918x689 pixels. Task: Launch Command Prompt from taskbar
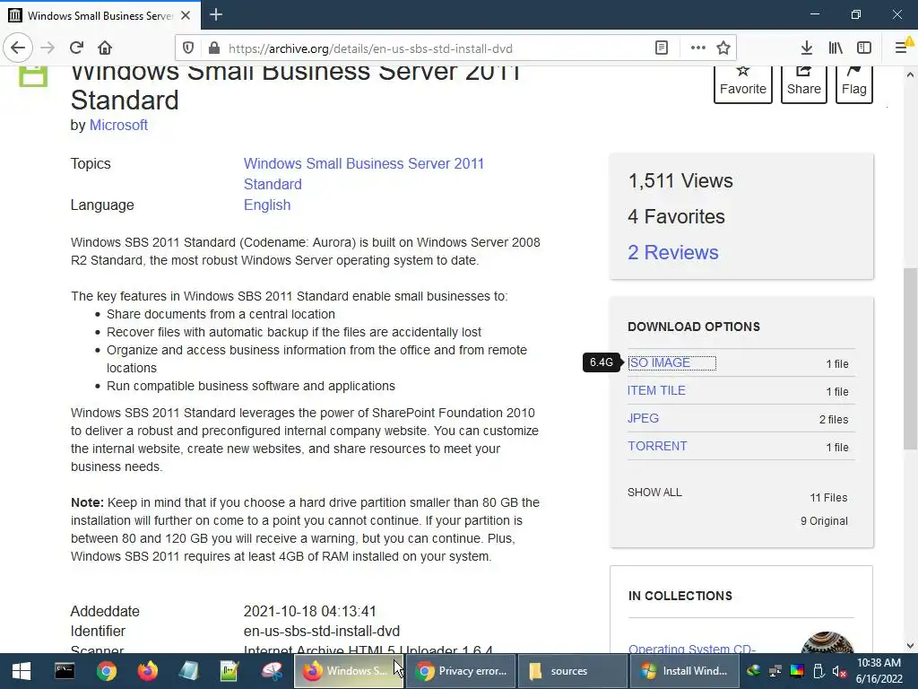pyautogui.click(x=65, y=671)
